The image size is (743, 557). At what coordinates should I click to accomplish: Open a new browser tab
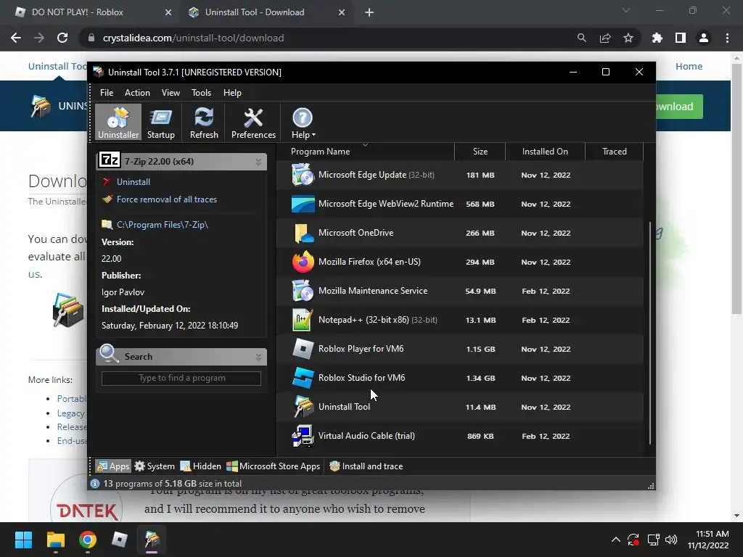[369, 12]
